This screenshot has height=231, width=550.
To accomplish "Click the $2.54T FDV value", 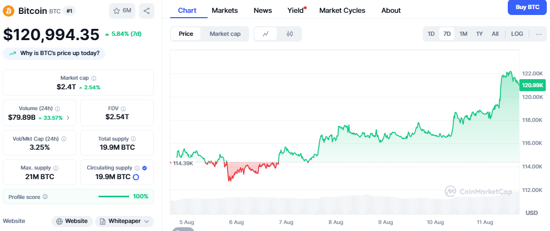I will point(117,117).
